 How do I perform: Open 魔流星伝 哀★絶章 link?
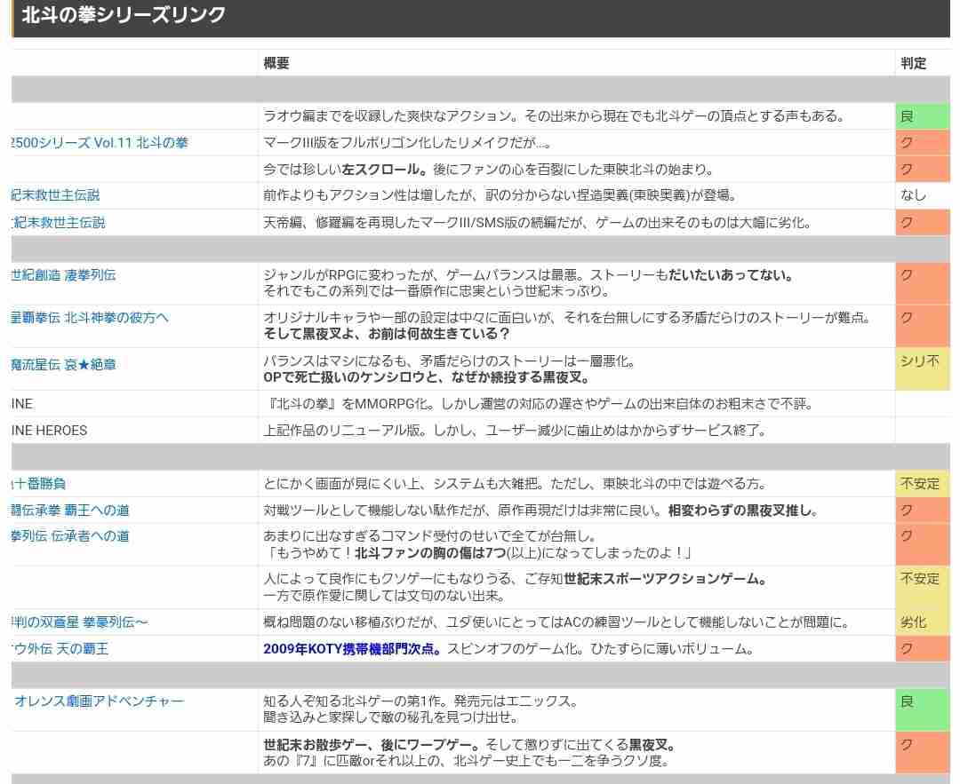pyautogui.click(x=64, y=365)
